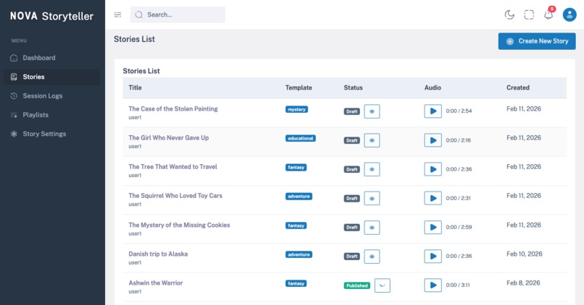The width and height of the screenshot is (584, 305).
Task: Open notifications bell icon
Action: [548, 14]
